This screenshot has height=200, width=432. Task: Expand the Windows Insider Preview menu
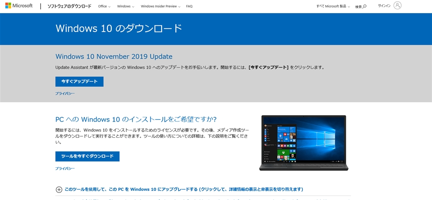161,6
